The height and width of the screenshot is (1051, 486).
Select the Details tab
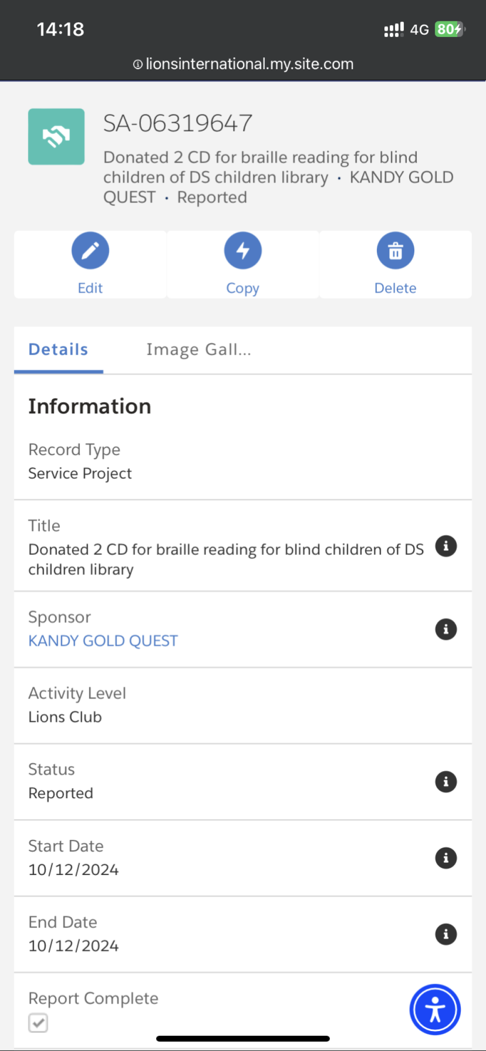click(x=58, y=350)
